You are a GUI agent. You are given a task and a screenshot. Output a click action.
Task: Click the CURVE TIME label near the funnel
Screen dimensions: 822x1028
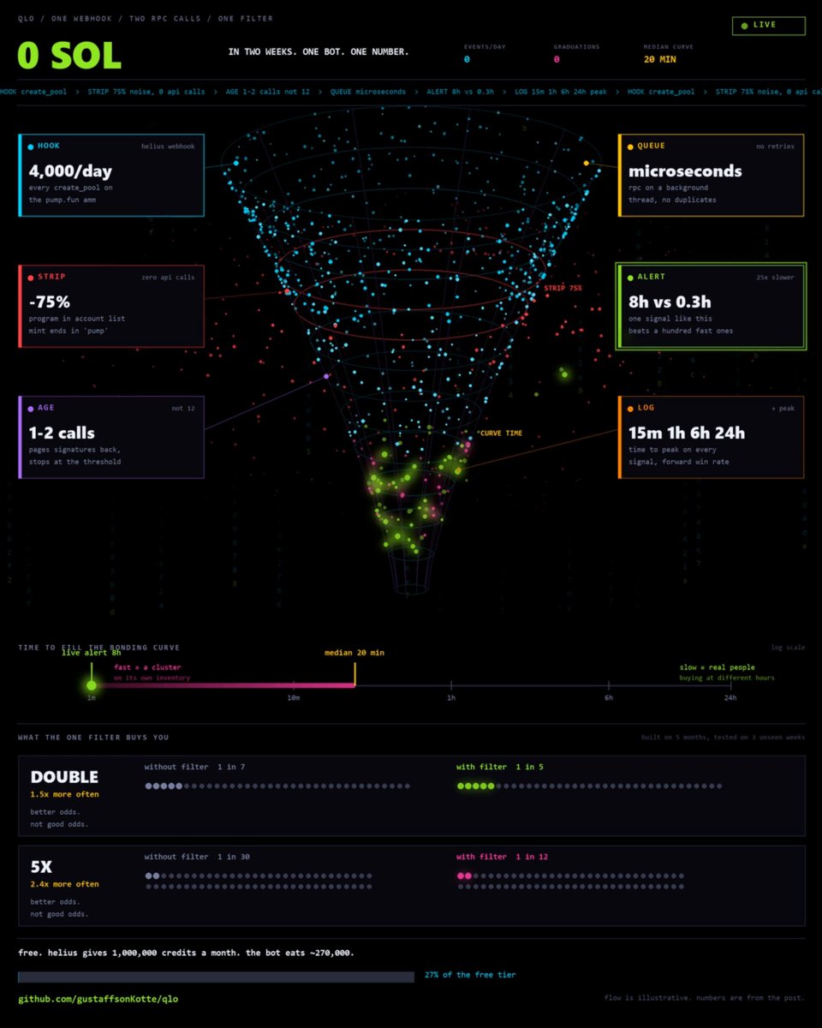[501, 433]
